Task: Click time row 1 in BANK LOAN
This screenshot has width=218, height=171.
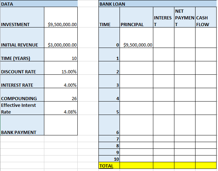Action: point(109,55)
